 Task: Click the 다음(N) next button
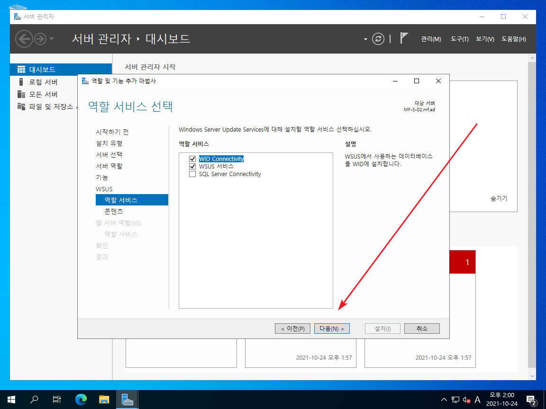331,329
